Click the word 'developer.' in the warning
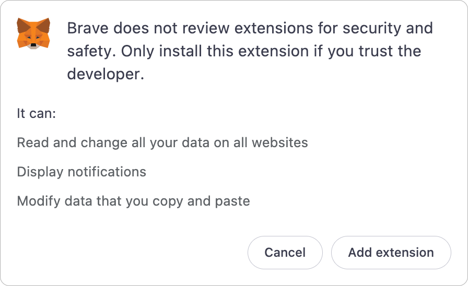 tap(106, 74)
